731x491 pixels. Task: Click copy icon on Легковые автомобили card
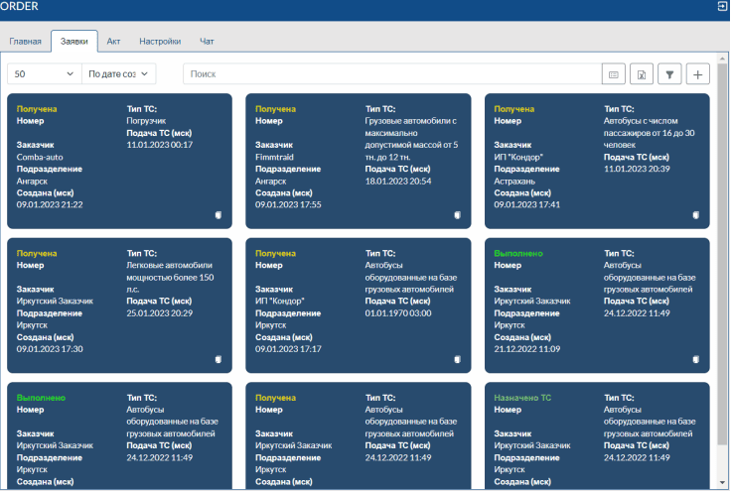pos(217,359)
